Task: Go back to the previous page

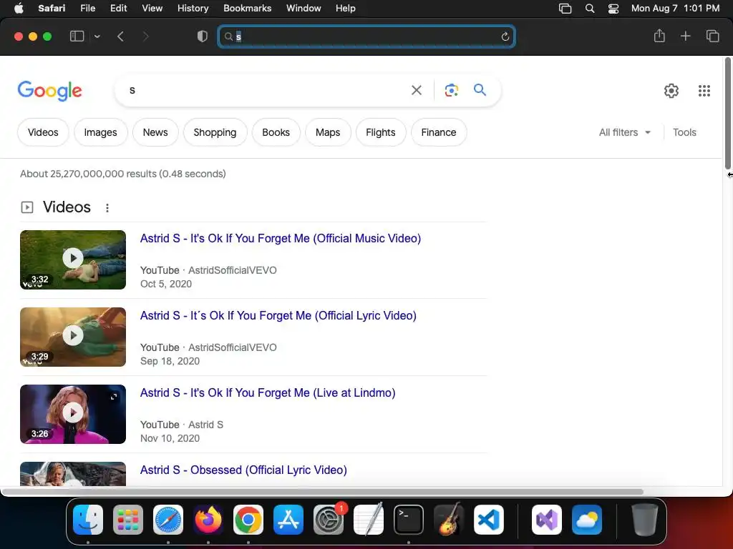Action: tap(120, 36)
